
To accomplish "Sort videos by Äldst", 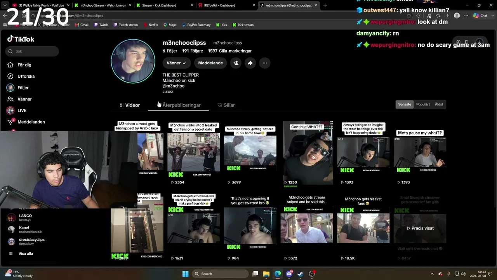I will pyautogui.click(x=439, y=104).
